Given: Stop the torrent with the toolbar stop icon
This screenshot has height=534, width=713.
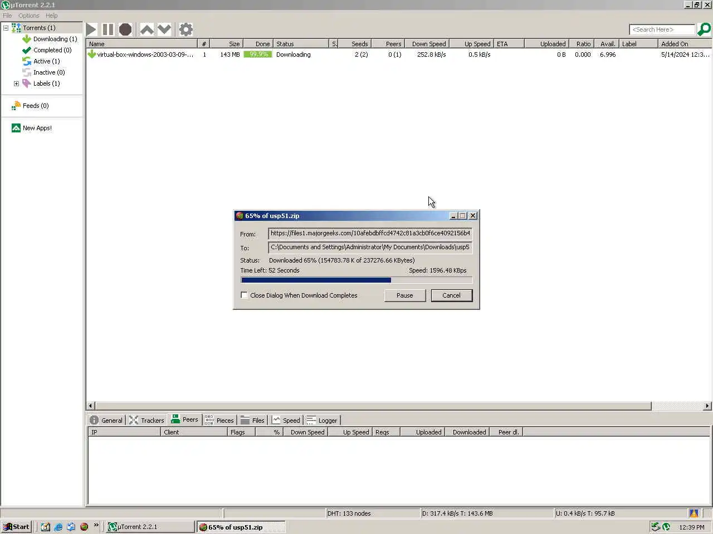Looking at the screenshot, I should click(125, 29).
